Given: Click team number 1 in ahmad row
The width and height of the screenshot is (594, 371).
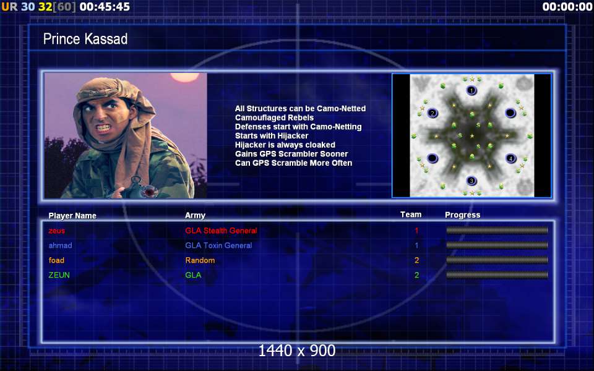Looking at the screenshot, I should [416, 245].
